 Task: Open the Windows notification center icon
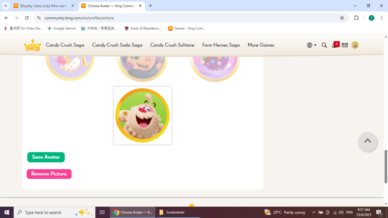click(x=379, y=212)
